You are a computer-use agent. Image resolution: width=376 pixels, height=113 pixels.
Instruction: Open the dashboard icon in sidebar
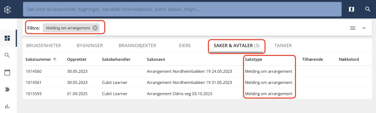pos(8,38)
